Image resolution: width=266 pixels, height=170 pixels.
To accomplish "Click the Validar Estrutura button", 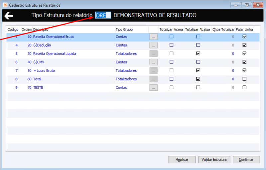I will pos(214,160).
